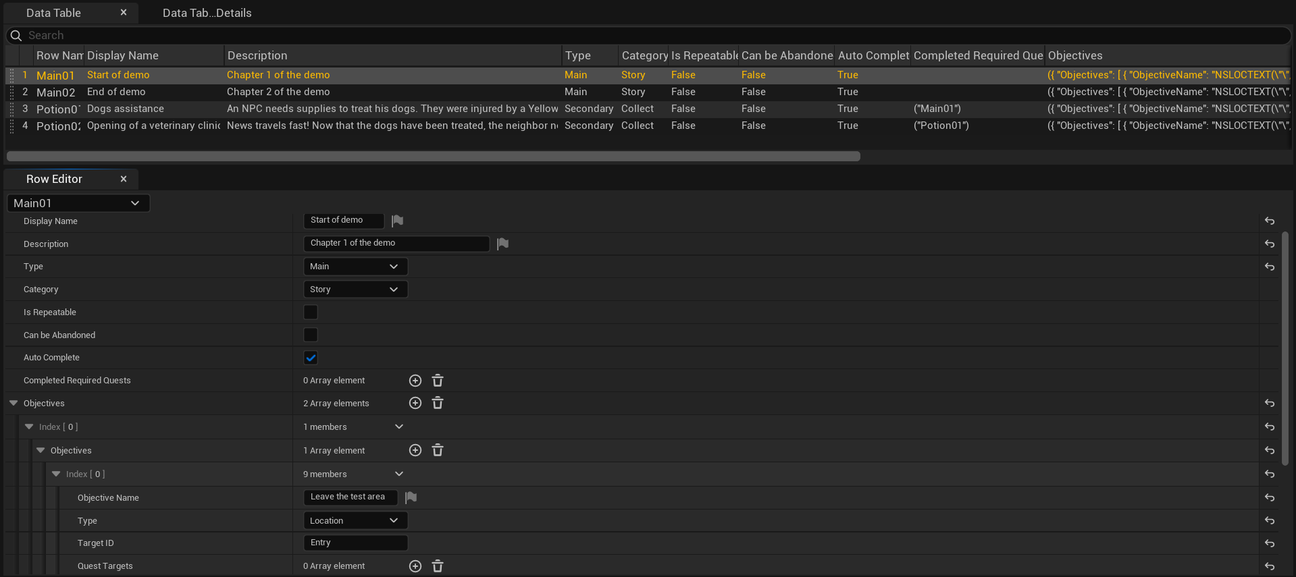Screen dimensions: 1296x577
Task: Click the Row Editor vertical scrollbar
Action: 1285,349
